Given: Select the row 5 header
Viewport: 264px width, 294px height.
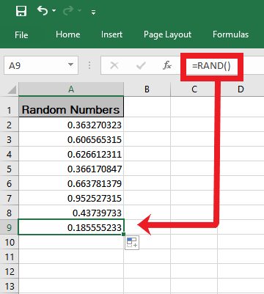Looking at the screenshot, I should click(x=9, y=169).
